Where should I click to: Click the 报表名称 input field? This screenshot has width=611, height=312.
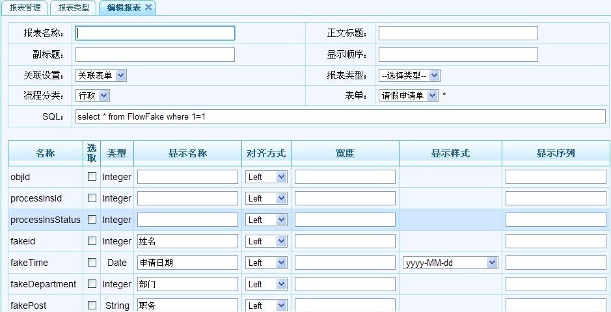tap(155, 33)
